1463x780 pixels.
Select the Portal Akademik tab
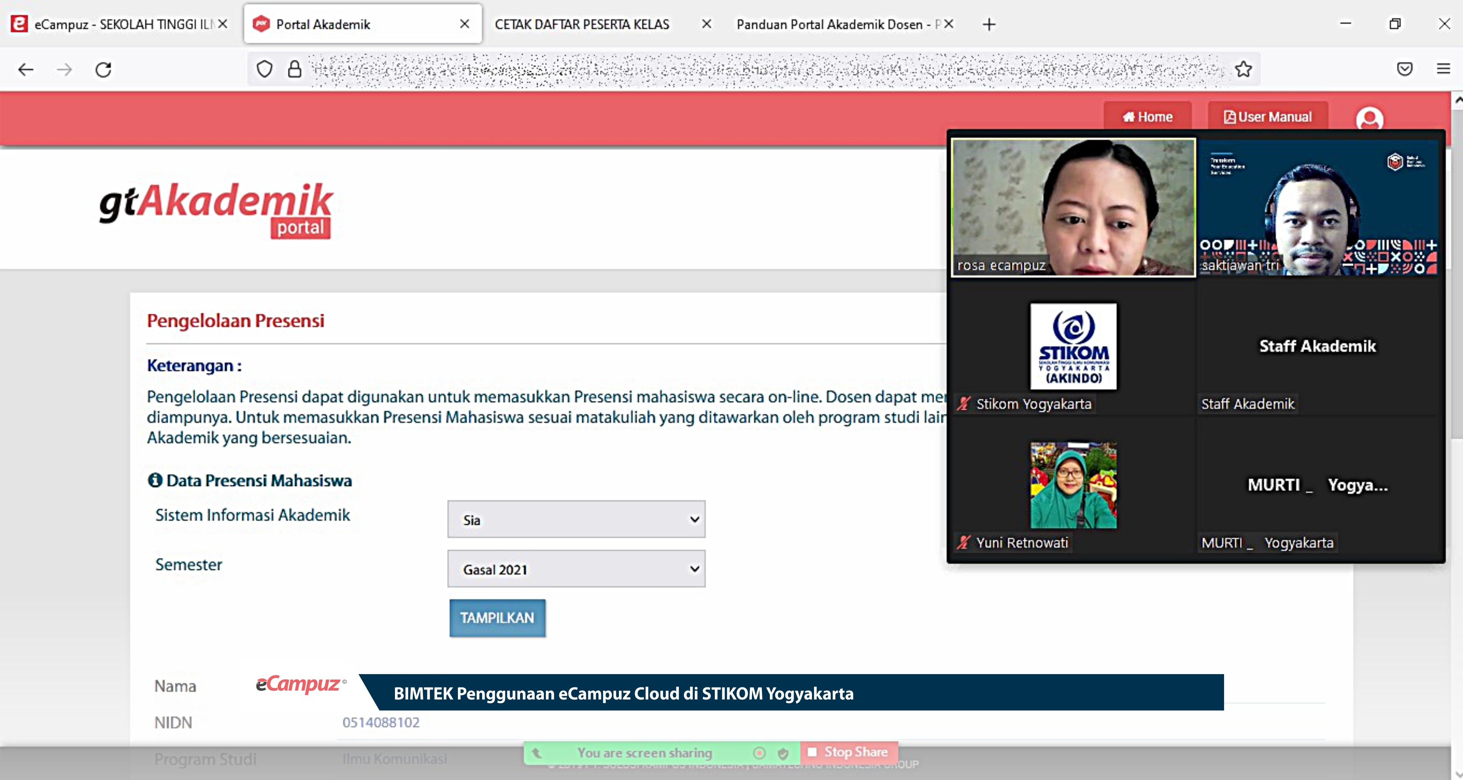(363, 24)
